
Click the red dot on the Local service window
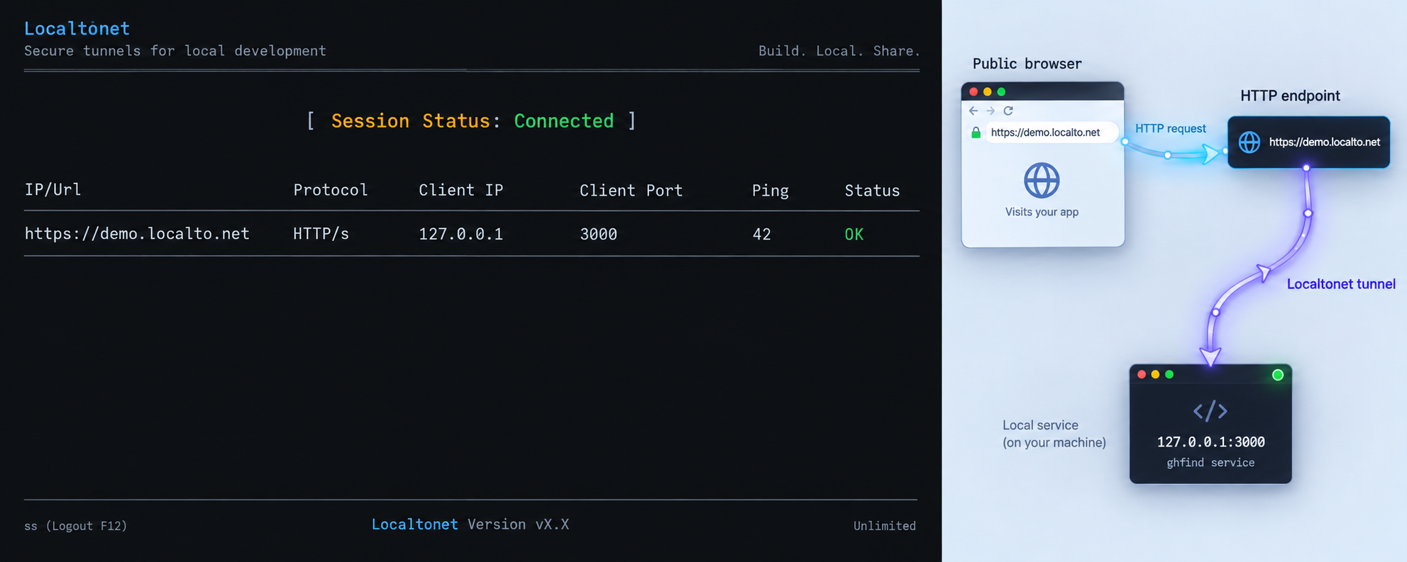point(1142,374)
